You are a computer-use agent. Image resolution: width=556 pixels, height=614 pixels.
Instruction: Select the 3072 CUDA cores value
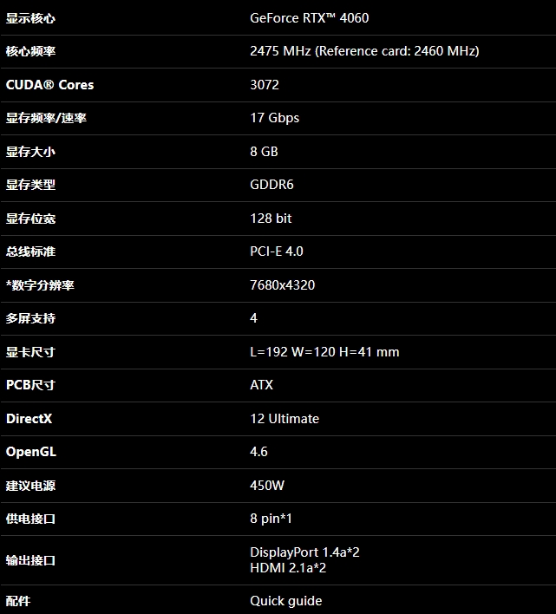click(265, 85)
